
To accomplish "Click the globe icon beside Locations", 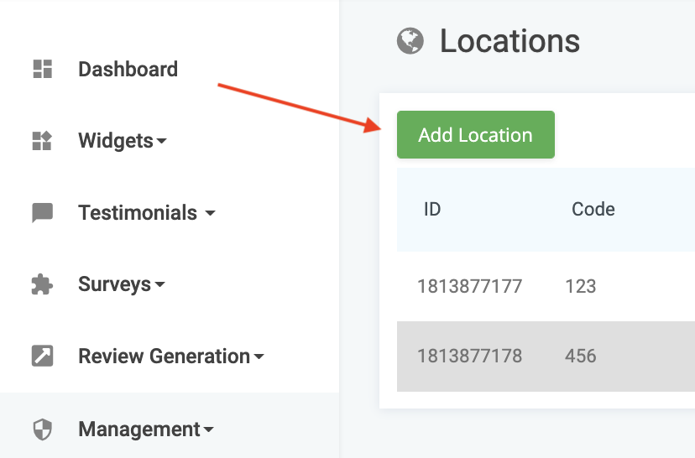I will pos(410,41).
